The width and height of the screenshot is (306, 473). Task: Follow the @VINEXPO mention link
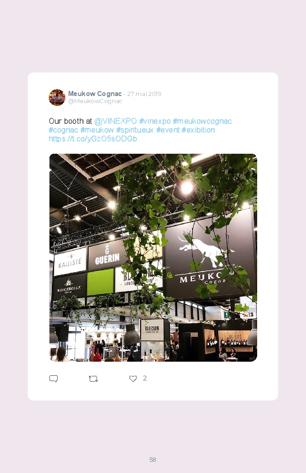click(115, 121)
